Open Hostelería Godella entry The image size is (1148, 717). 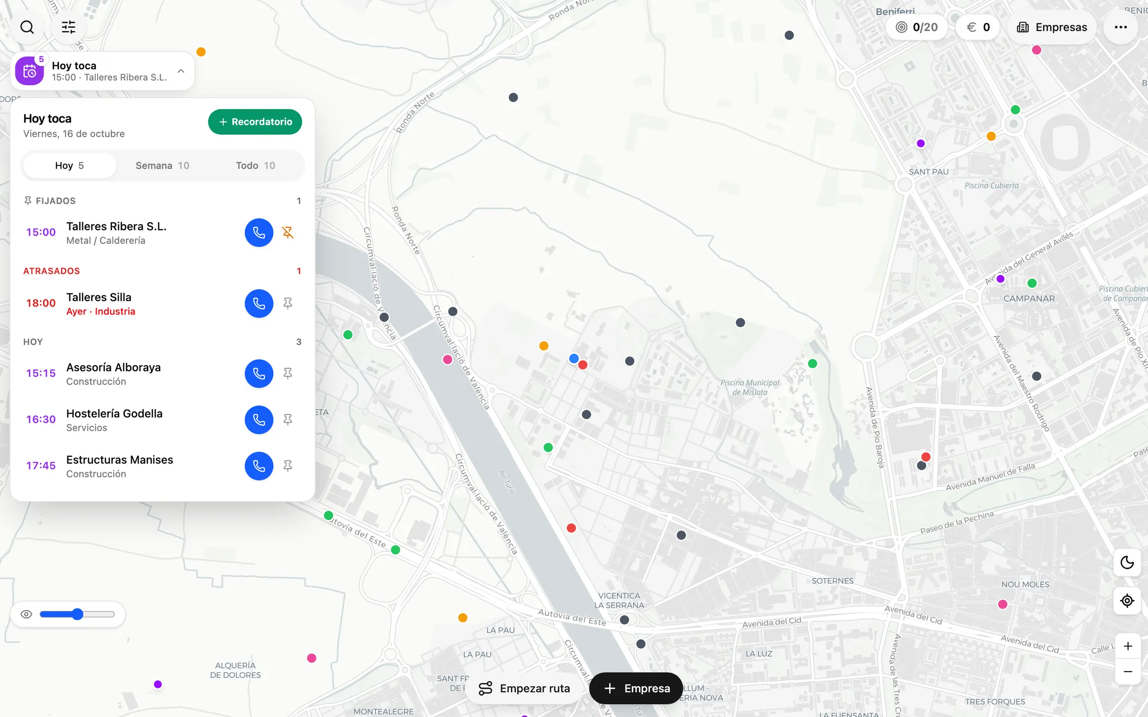pos(163,420)
